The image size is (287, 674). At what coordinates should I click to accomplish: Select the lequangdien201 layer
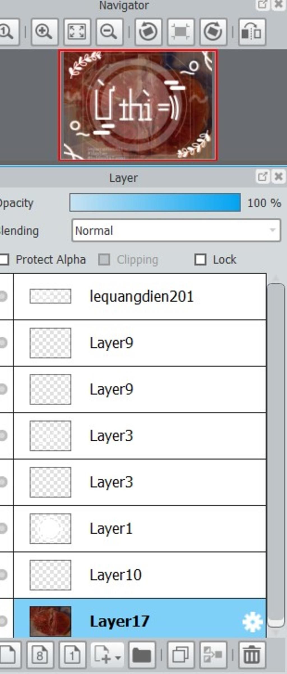[x=140, y=296]
